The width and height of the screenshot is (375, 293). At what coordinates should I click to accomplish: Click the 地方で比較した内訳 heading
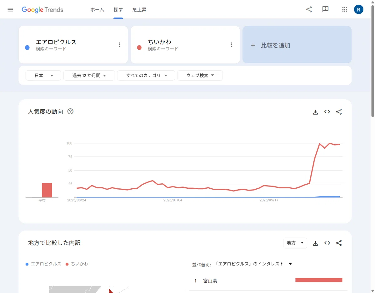pos(54,243)
